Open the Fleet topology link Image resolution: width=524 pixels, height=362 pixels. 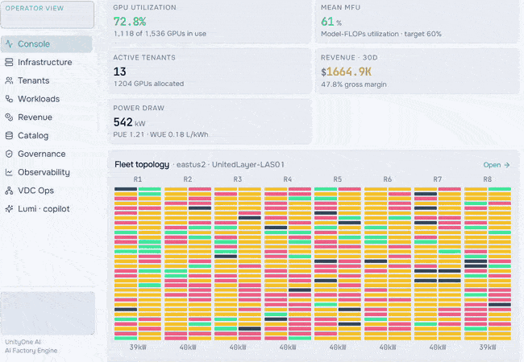497,165
